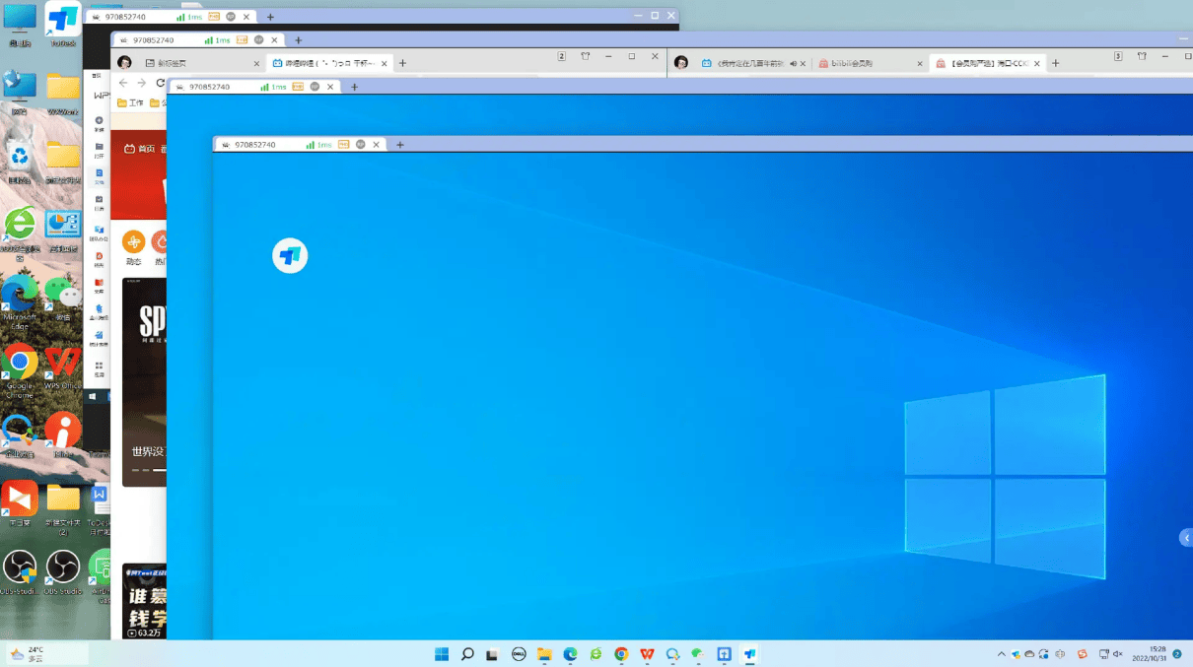The width and height of the screenshot is (1193, 667).
Task: Click the floating ToDesk bubble on remote desktop
Action: [x=290, y=256]
